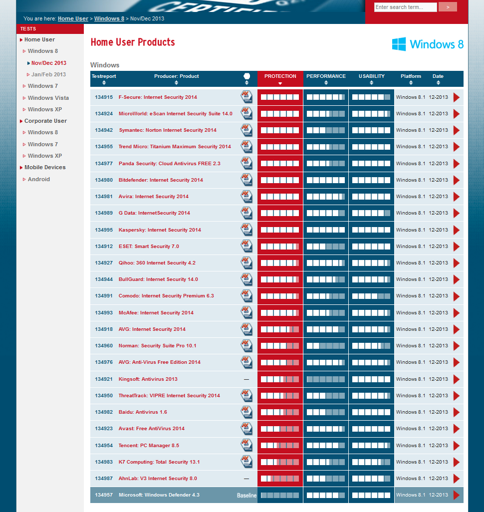Click red arrow for McAfee row
Viewport: 484px width, 512px height.
456,313
